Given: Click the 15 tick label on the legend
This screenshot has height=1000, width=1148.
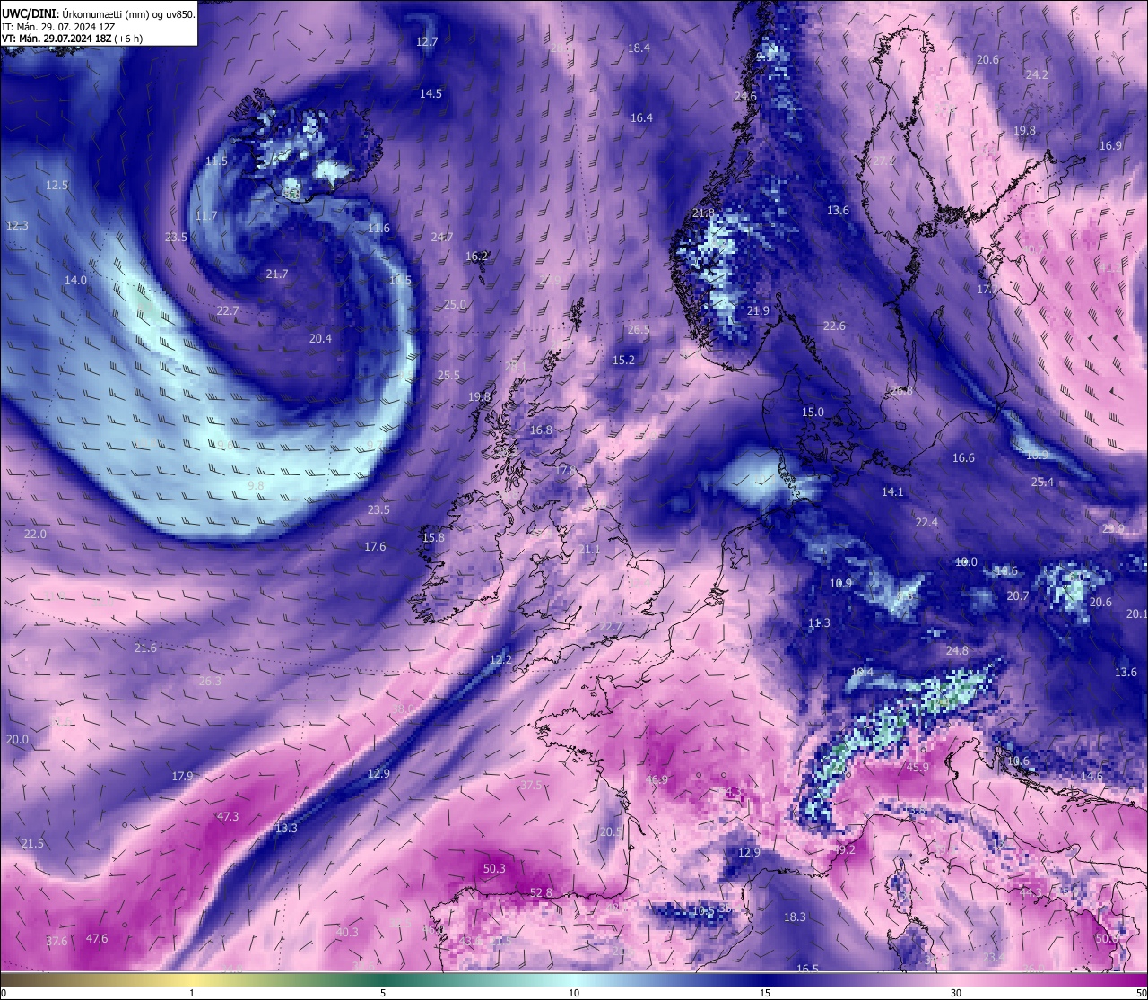Looking at the screenshot, I should pyautogui.click(x=765, y=993).
